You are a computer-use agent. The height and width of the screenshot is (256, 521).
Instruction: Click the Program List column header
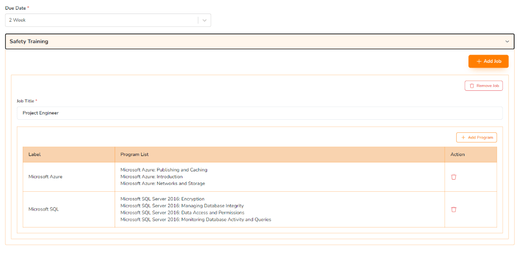(x=134, y=155)
